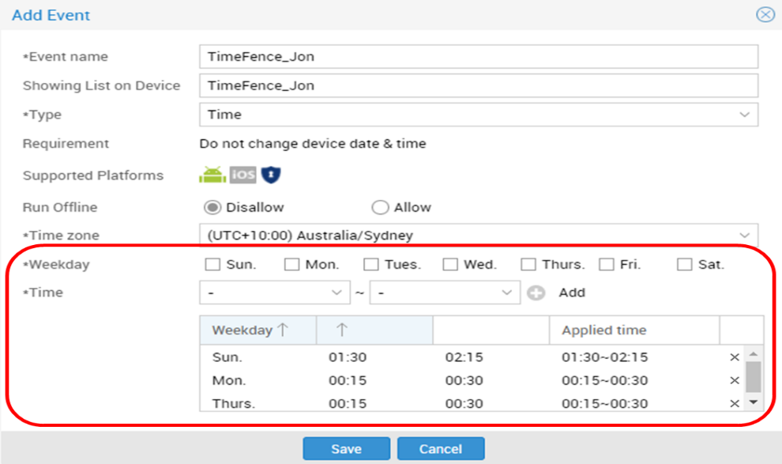Open the end time dropdown
The image size is (782, 464).
[x=445, y=292]
